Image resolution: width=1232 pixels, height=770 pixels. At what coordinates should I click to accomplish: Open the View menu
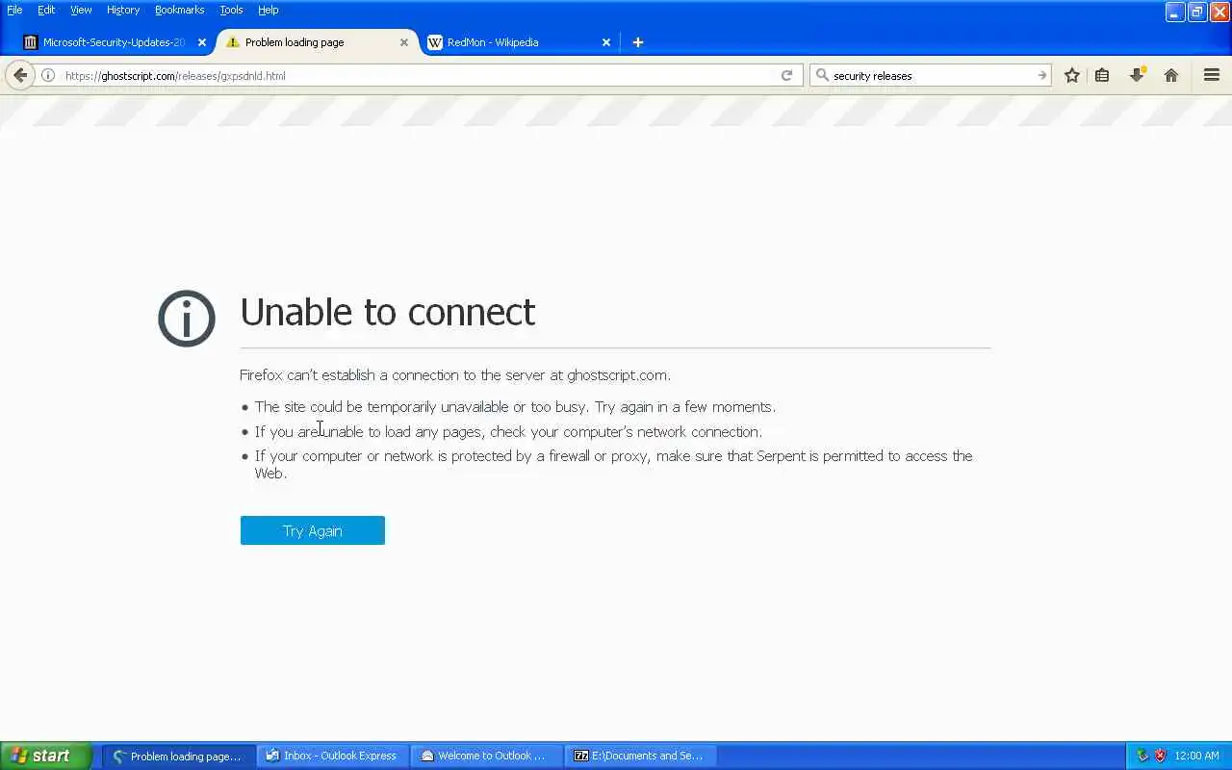click(x=81, y=10)
